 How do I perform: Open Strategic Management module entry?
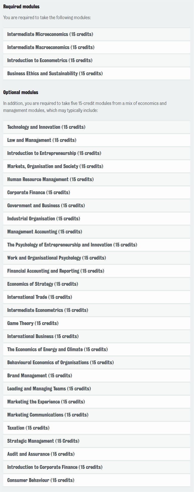click(97, 441)
